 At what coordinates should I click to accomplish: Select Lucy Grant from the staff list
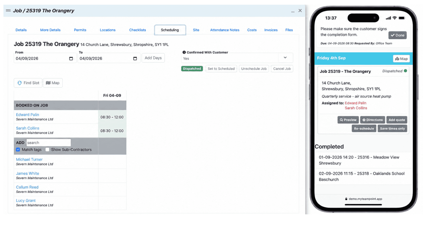[x=26, y=201]
